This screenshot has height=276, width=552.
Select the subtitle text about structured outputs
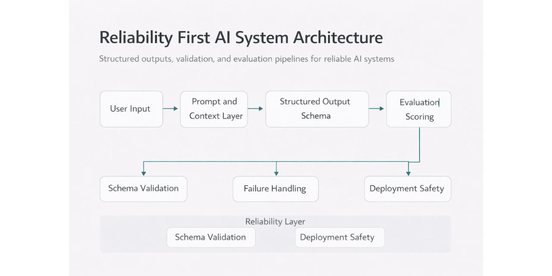(246, 59)
